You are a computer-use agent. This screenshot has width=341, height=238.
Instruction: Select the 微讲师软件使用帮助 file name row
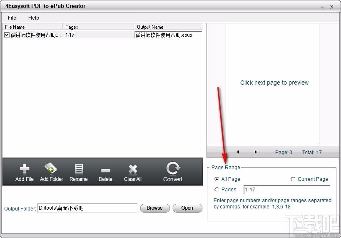[36, 35]
